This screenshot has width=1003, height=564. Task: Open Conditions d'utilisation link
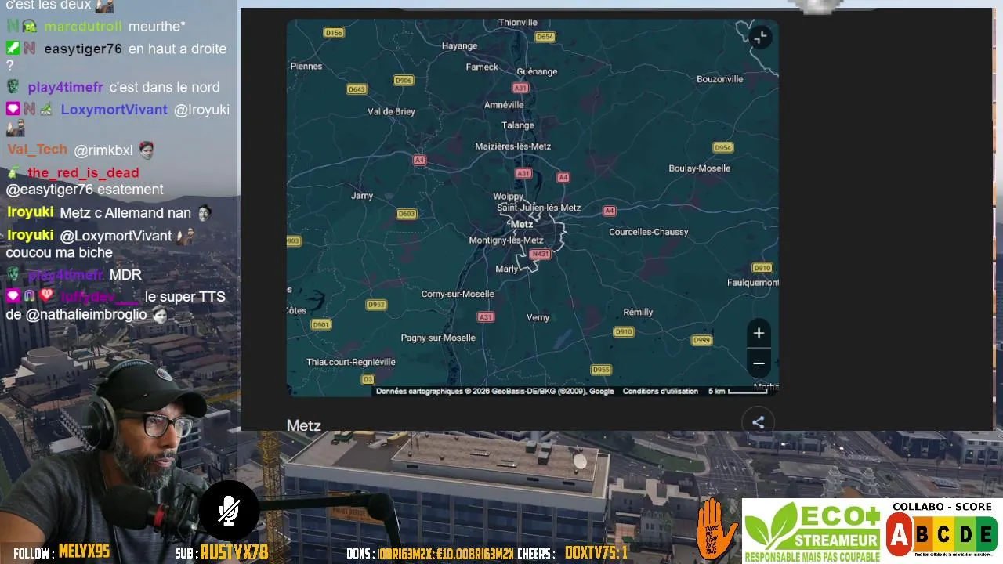click(660, 391)
